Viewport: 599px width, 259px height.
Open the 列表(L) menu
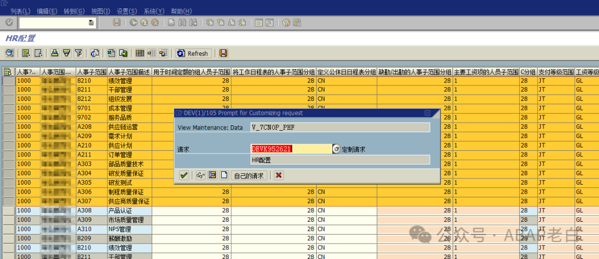click(21, 11)
